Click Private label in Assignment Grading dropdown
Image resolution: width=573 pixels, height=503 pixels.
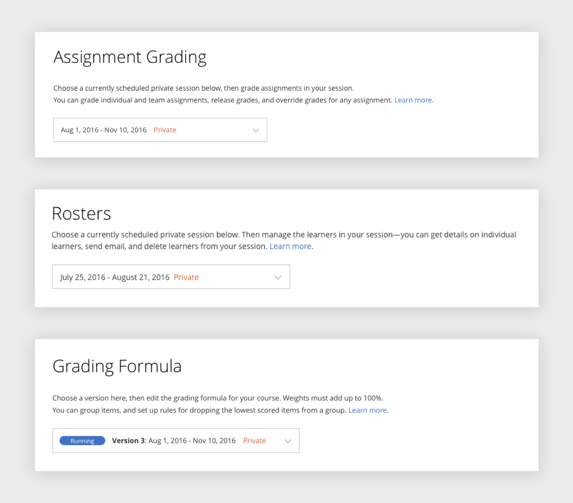click(x=165, y=130)
